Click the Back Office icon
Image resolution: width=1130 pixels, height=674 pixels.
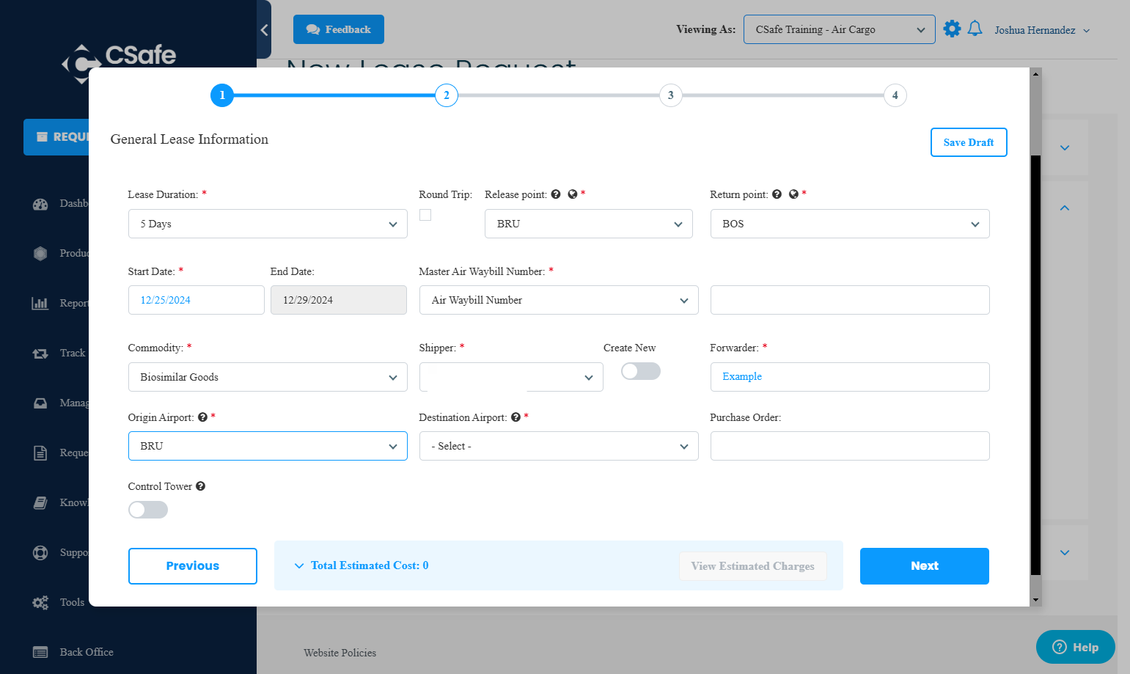click(40, 652)
